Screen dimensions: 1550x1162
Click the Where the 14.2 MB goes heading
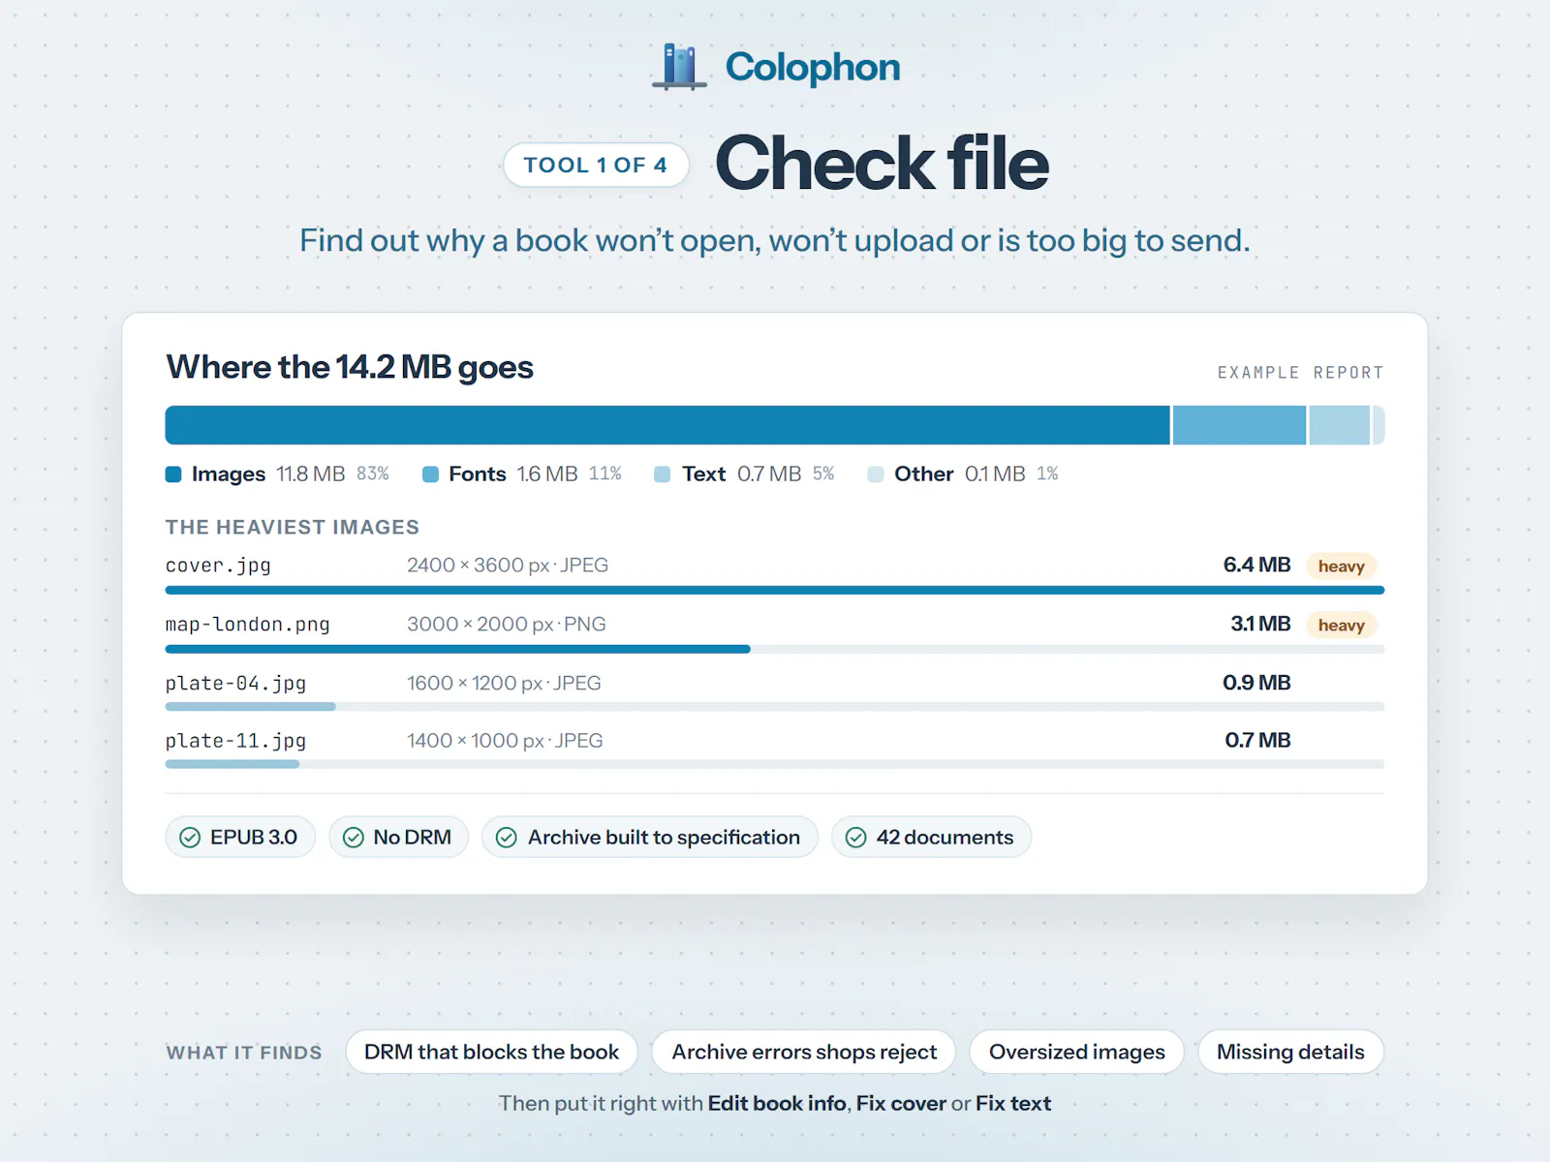pyautogui.click(x=350, y=367)
